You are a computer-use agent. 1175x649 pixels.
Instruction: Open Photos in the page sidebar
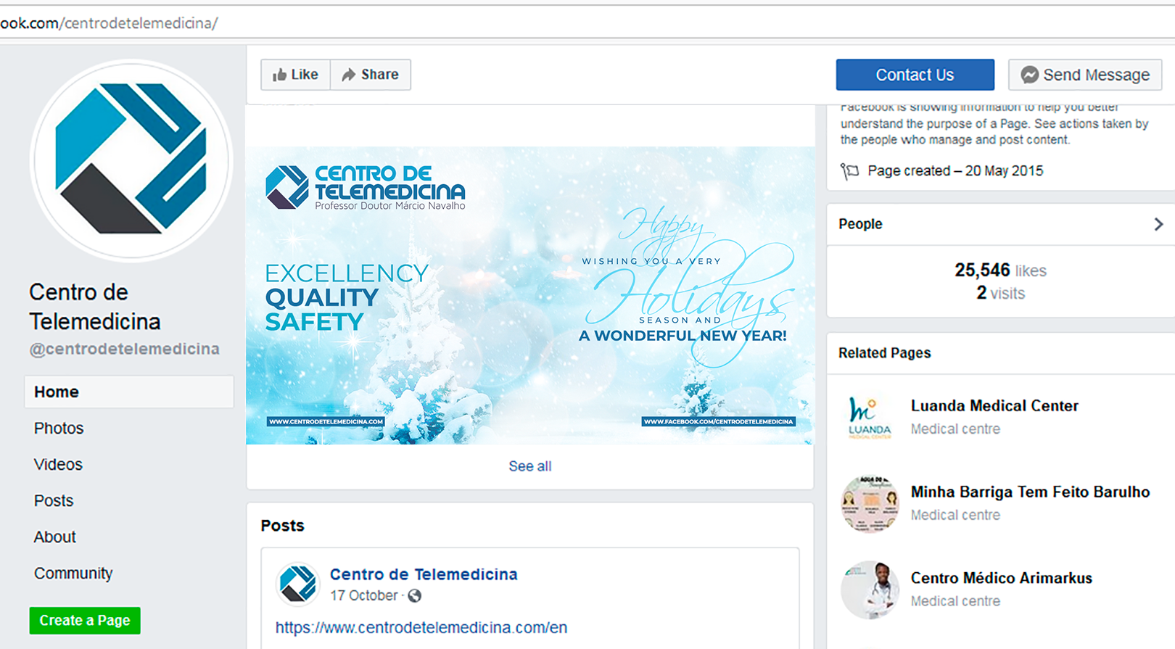tap(59, 428)
